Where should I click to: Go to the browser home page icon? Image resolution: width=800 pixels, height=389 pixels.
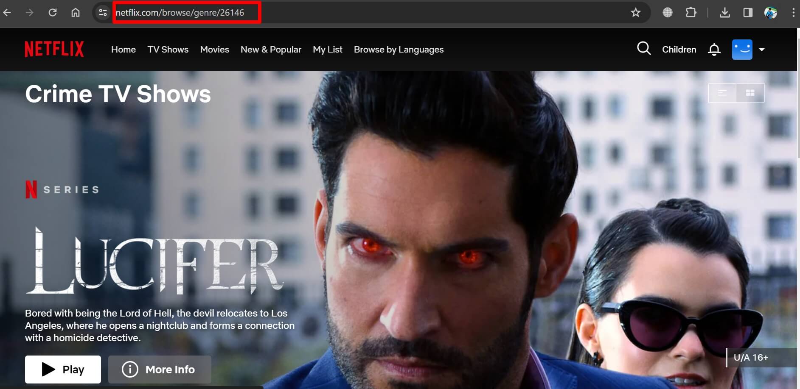[x=76, y=13]
